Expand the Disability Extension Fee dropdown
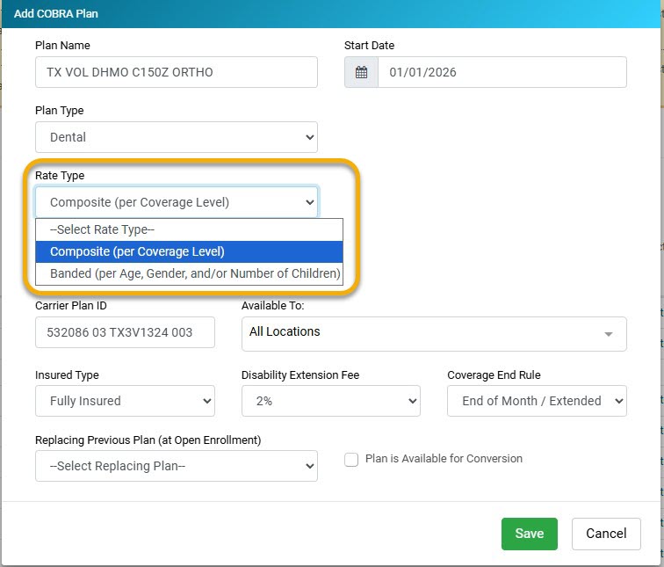This screenshot has height=567, width=664. pyautogui.click(x=330, y=401)
